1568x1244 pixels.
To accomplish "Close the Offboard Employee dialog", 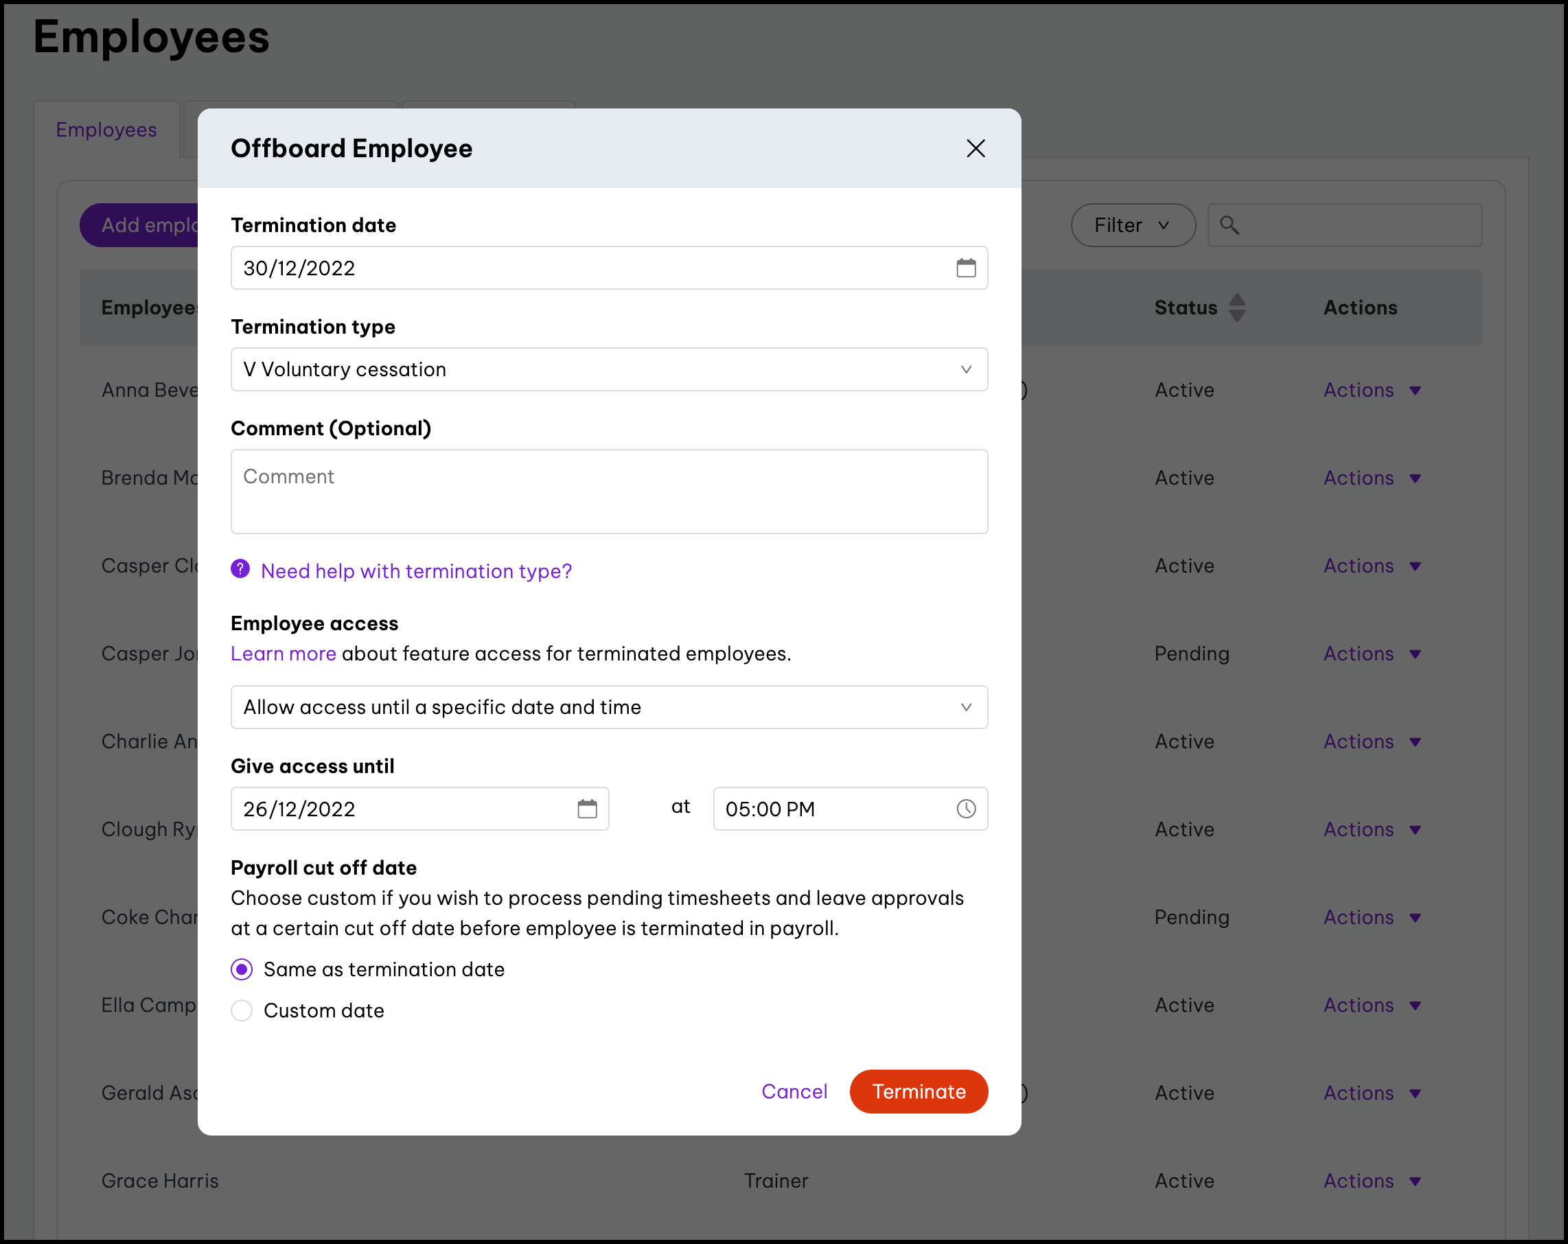I will click(976, 148).
